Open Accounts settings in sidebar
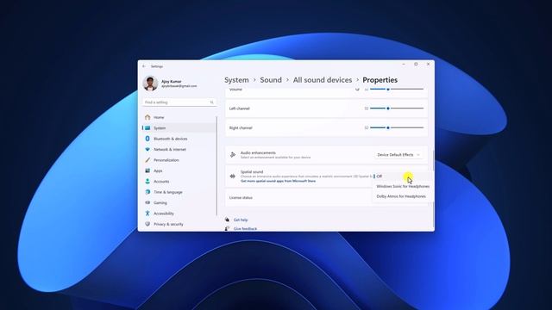This screenshot has width=552, height=310. click(x=179, y=182)
